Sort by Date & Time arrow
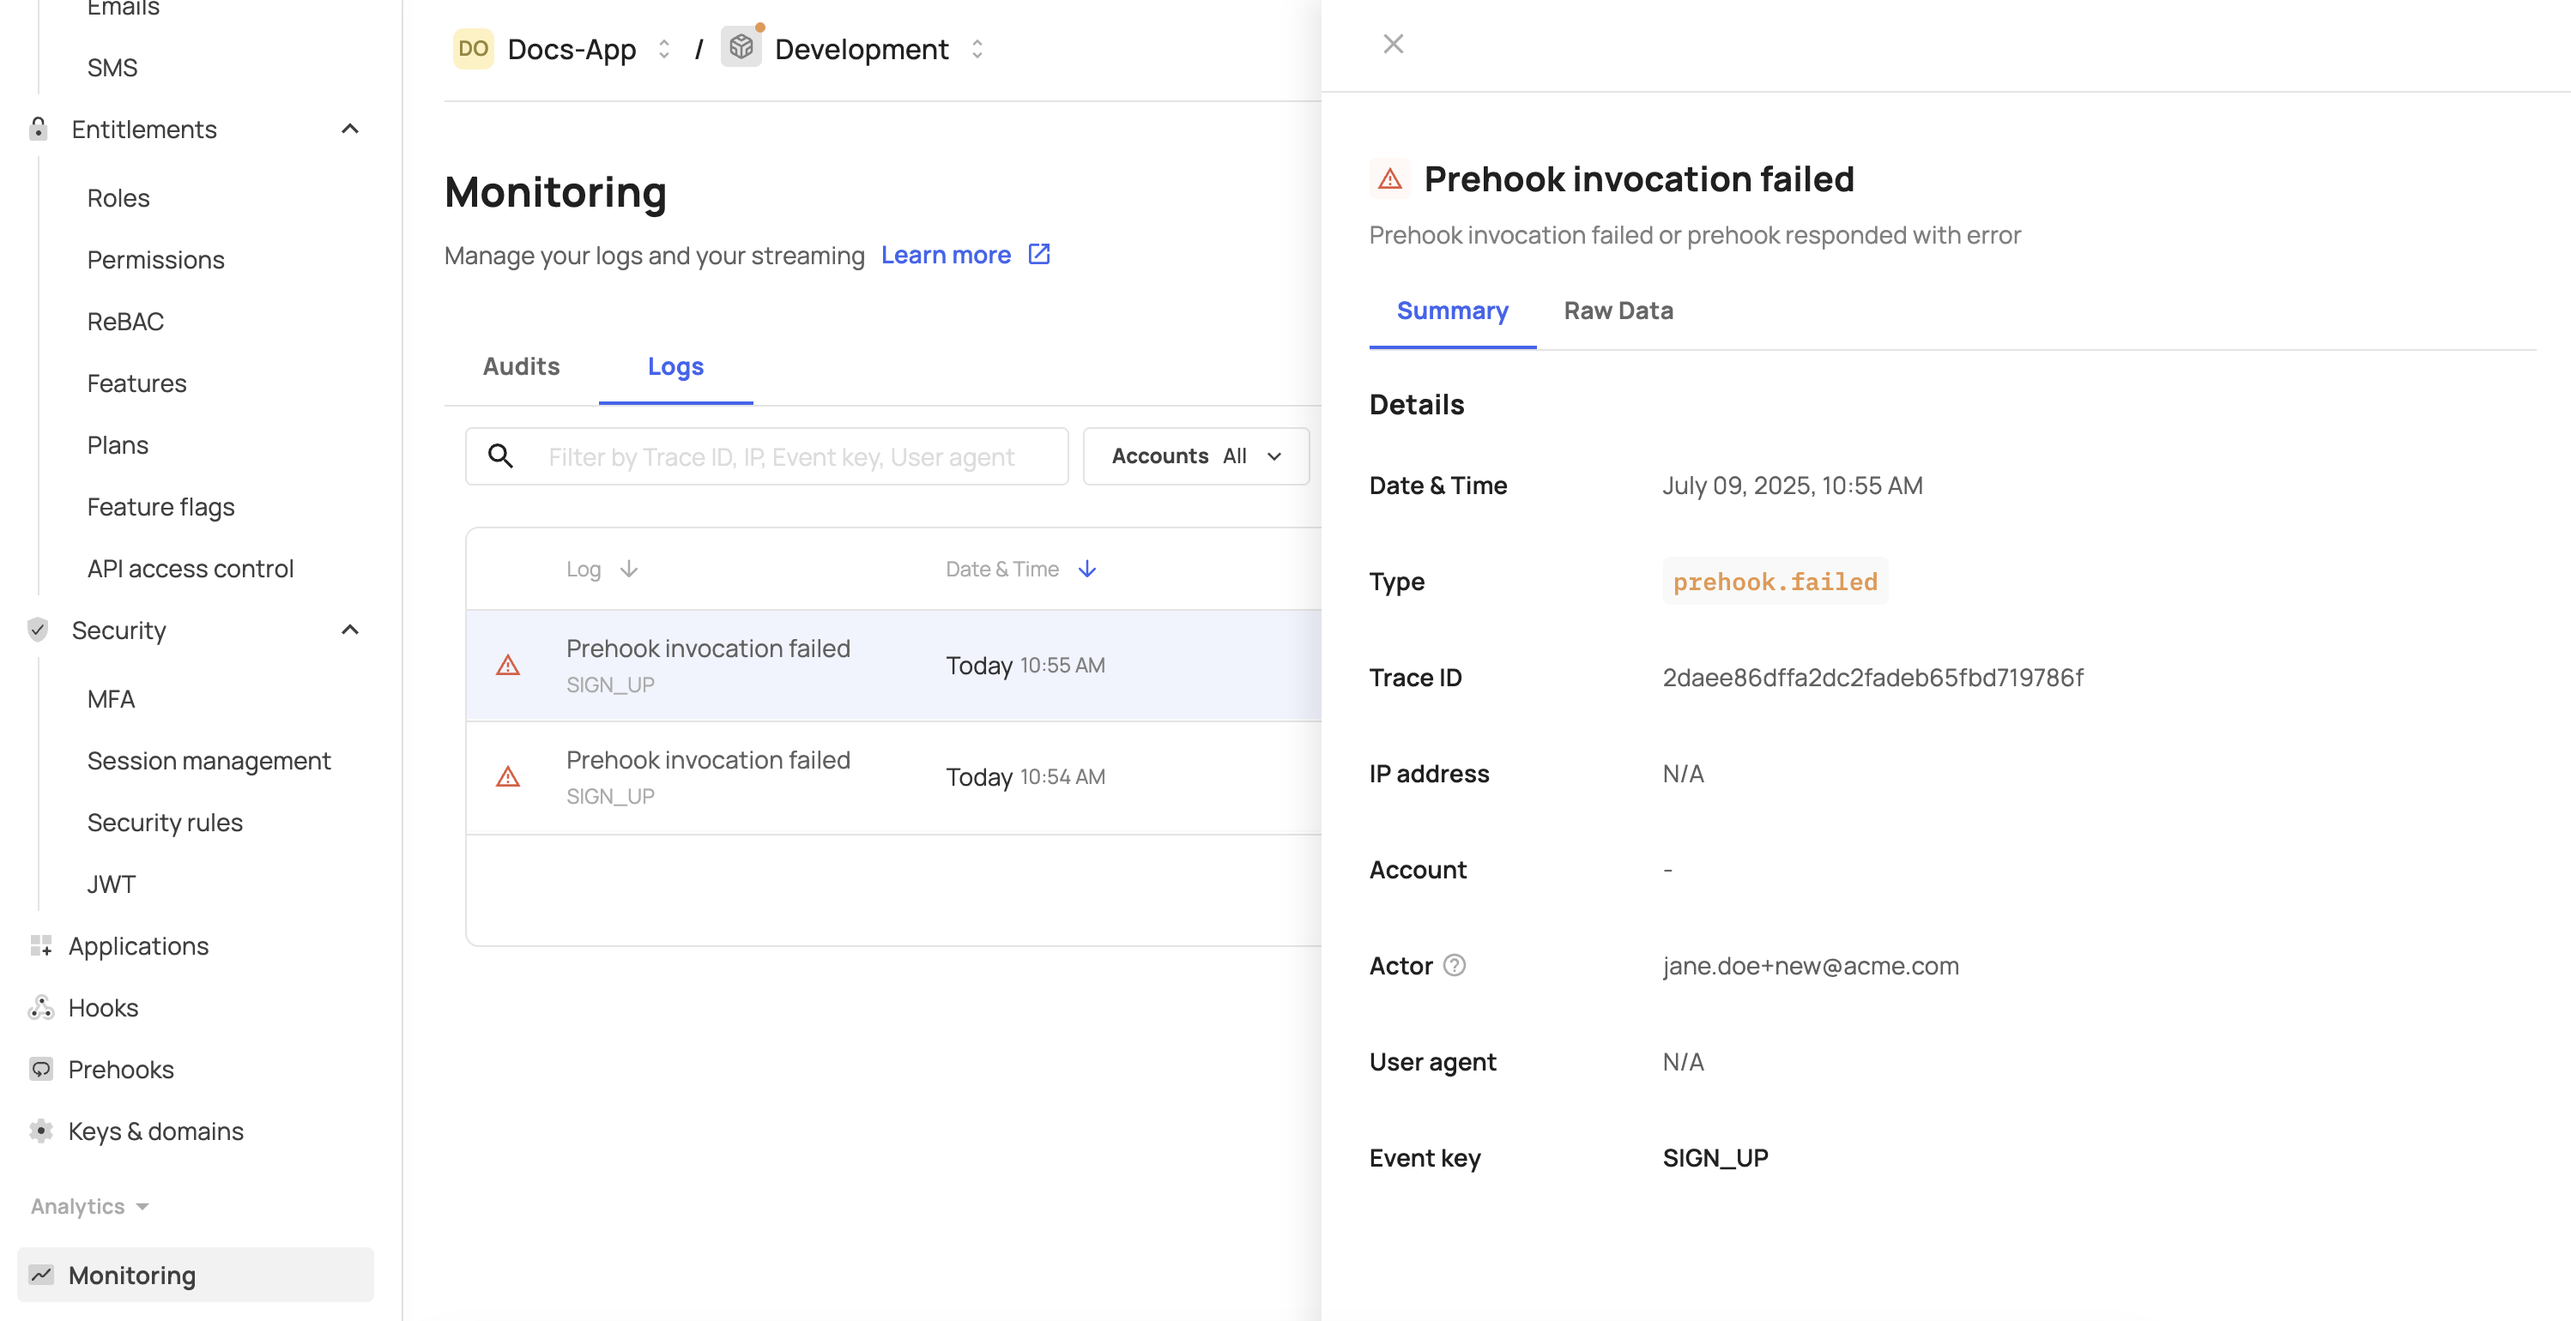This screenshot has height=1321, width=2571. point(1088,569)
